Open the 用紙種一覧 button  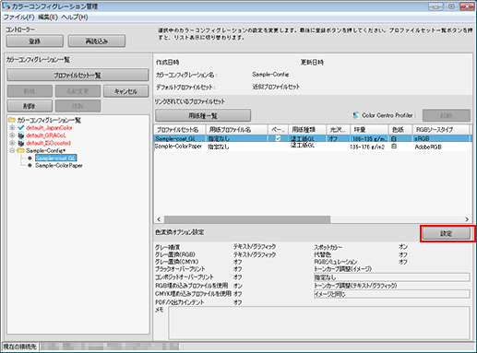pos(203,115)
